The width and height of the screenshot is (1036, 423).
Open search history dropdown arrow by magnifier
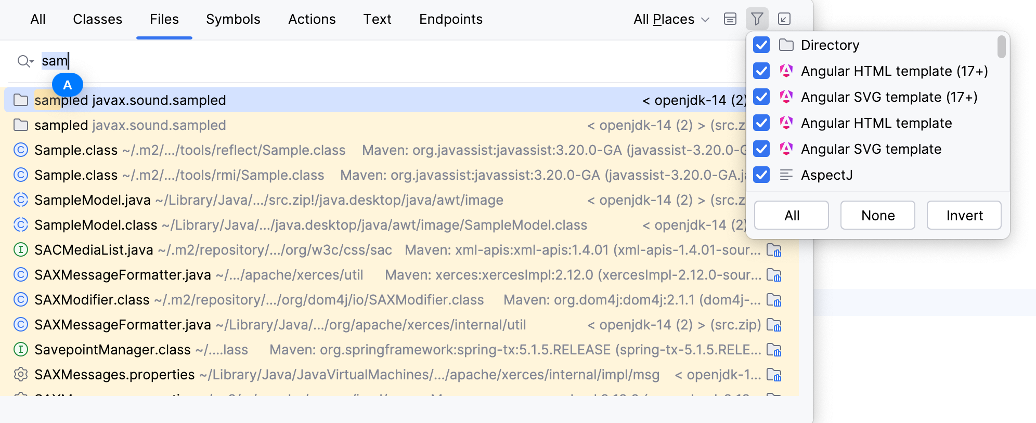32,62
